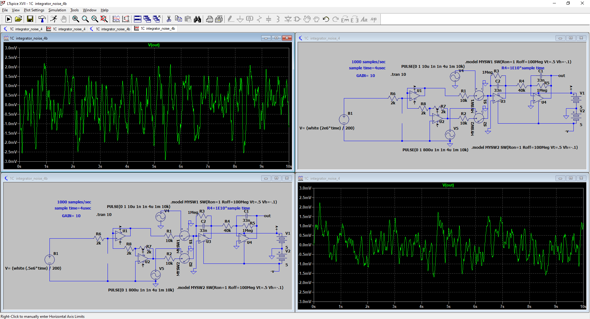The width and height of the screenshot is (590, 319).
Task: Open the Simulation menu
Action: [x=57, y=10]
